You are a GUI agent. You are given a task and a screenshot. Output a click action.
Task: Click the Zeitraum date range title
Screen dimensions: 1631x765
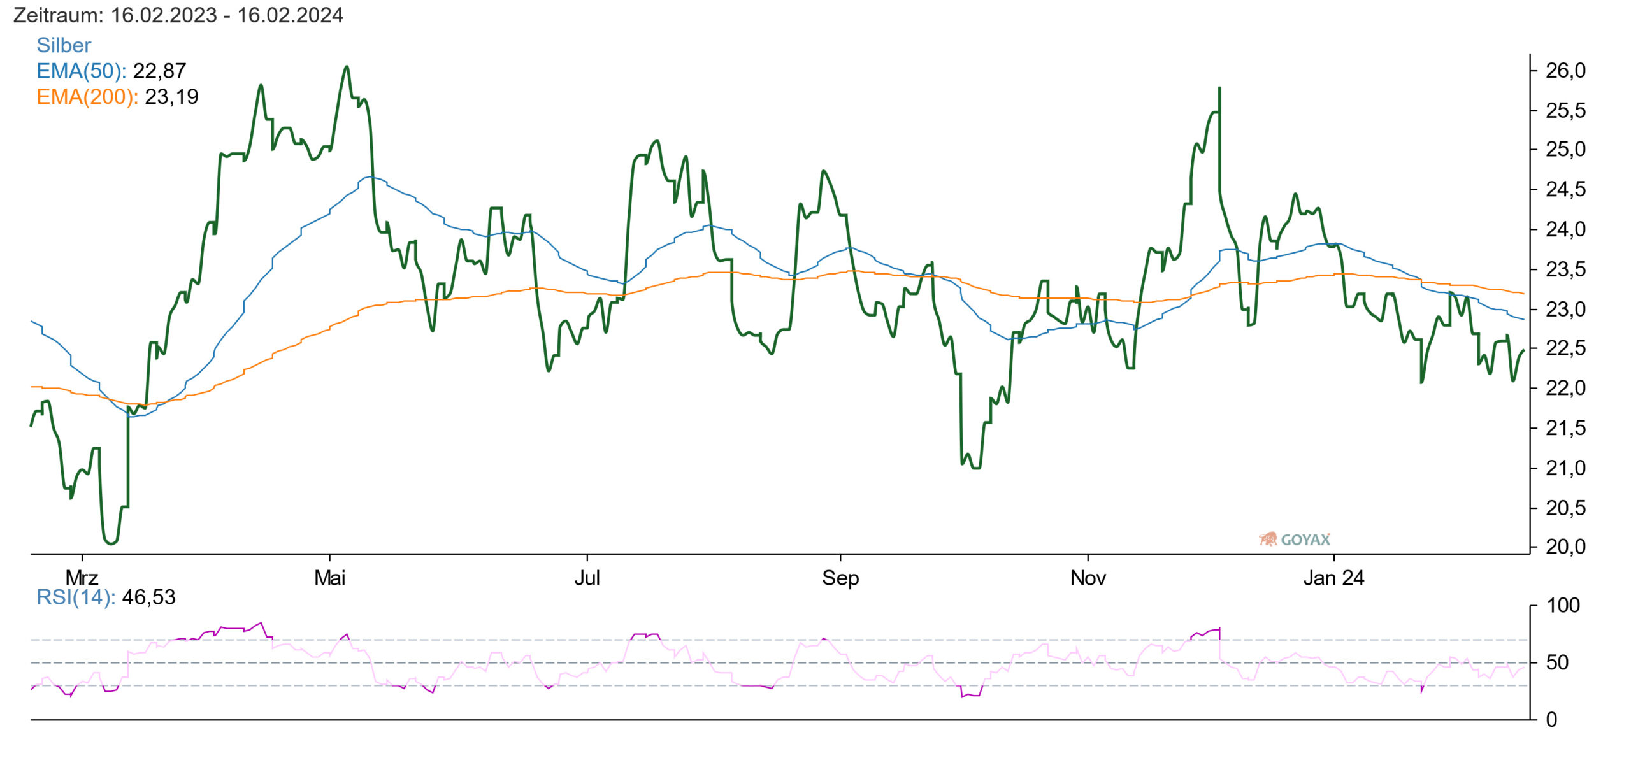178,15
